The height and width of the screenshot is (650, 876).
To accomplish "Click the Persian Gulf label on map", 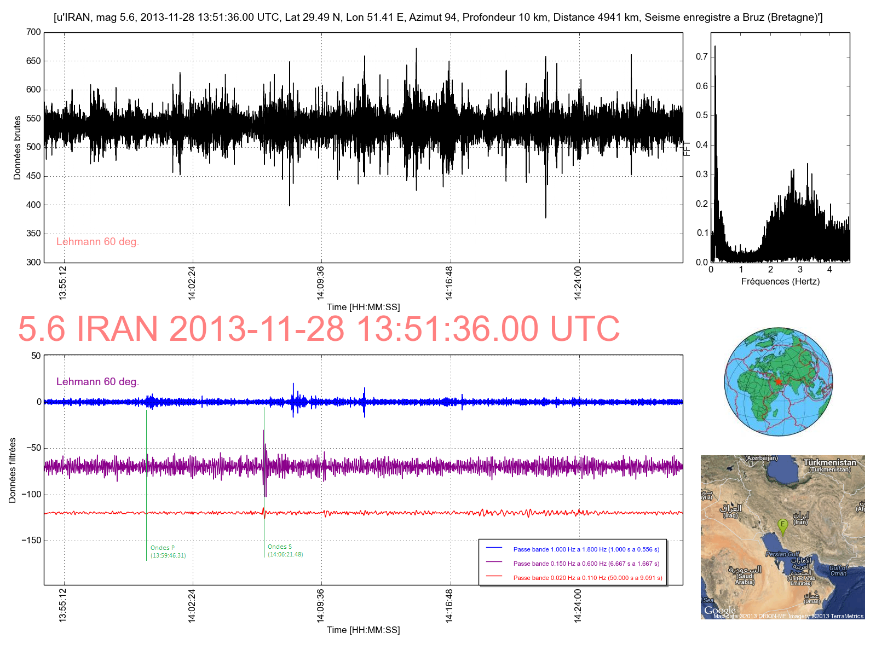I will pyautogui.click(x=783, y=554).
